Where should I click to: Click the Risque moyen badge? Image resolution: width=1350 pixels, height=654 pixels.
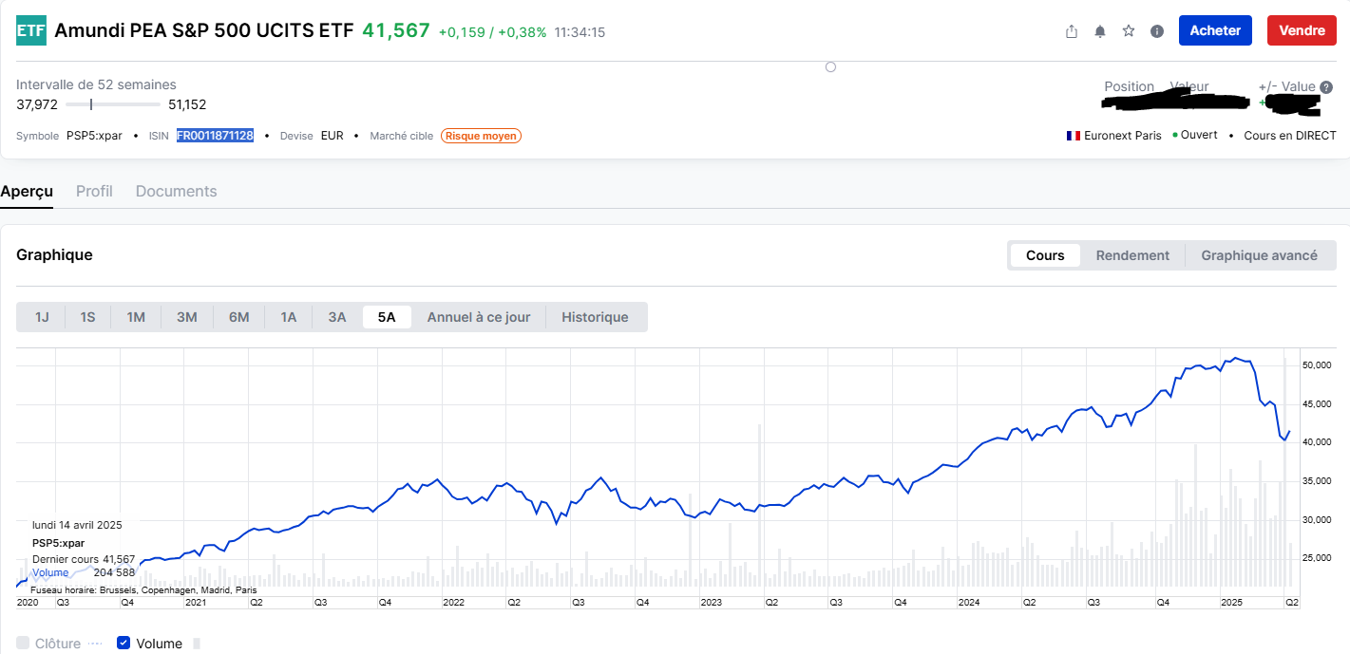[x=481, y=136]
